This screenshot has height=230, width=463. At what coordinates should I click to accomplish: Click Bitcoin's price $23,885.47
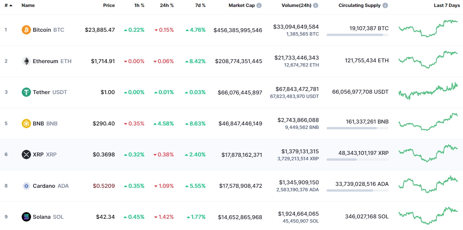click(x=100, y=30)
